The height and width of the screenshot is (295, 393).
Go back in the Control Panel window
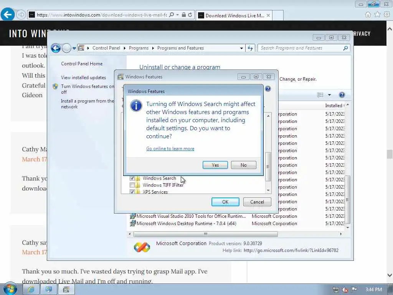tap(56, 48)
